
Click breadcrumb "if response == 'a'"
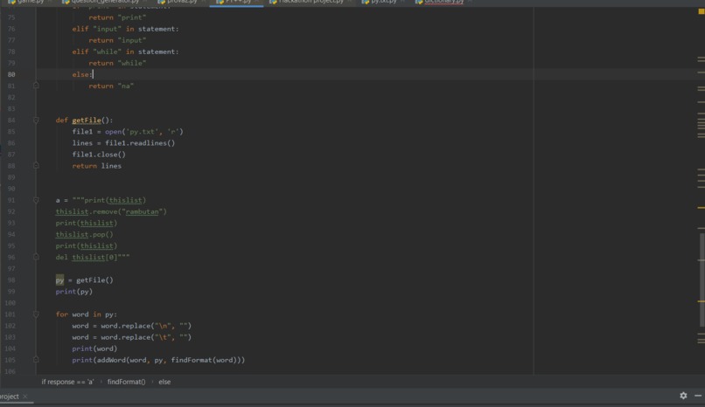[x=67, y=382]
